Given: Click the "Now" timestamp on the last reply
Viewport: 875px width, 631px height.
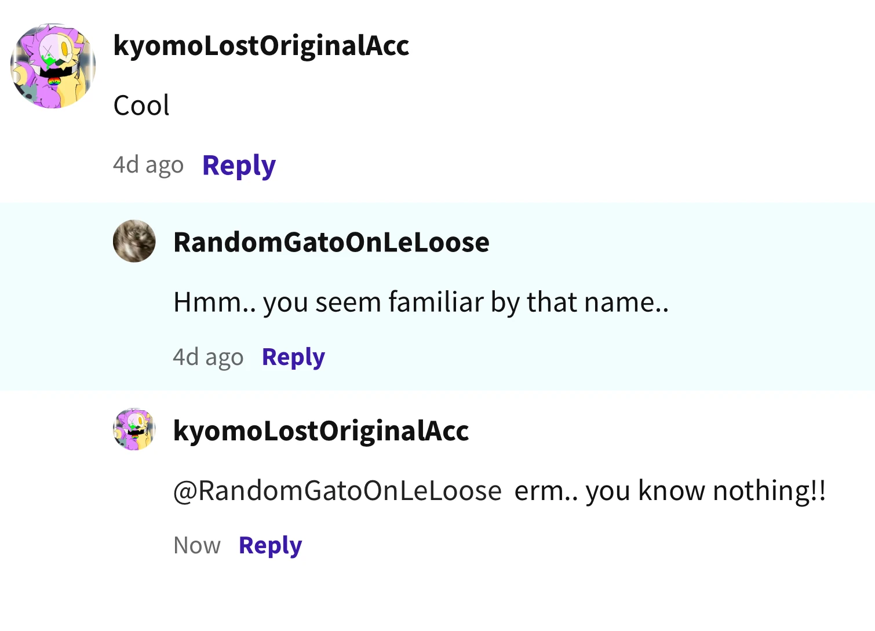Looking at the screenshot, I should pos(197,546).
